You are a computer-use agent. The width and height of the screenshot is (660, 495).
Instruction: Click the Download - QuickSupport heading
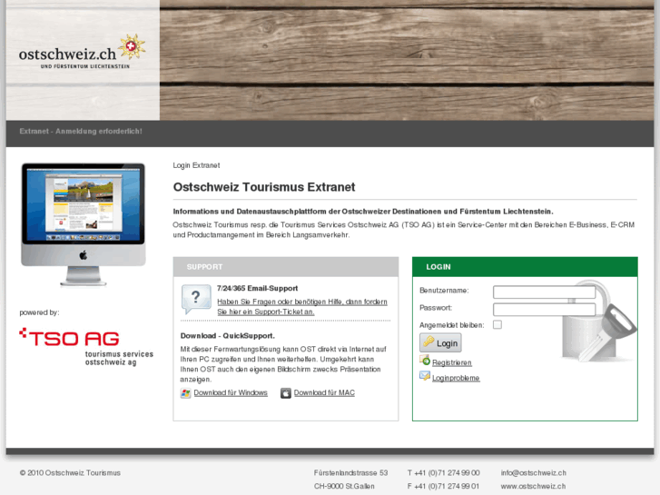tap(227, 336)
